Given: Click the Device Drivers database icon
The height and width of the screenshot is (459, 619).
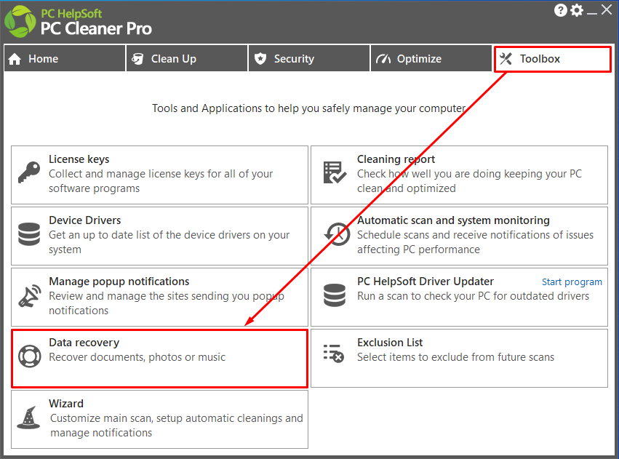Looking at the screenshot, I should [x=29, y=234].
